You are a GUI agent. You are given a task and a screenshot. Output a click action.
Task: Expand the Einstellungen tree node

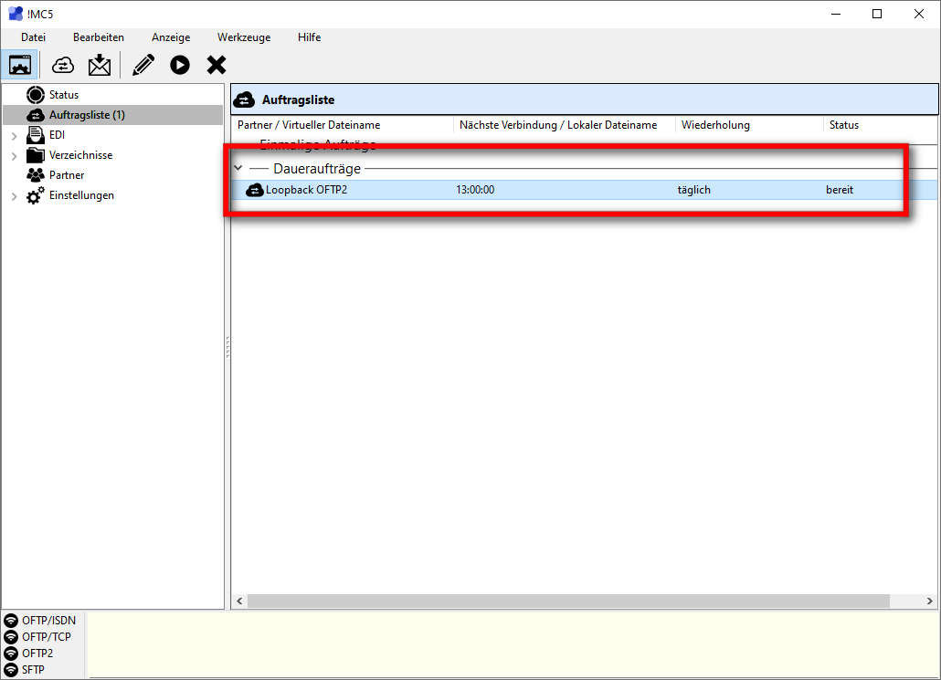pyautogui.click(x=14, y=196)
